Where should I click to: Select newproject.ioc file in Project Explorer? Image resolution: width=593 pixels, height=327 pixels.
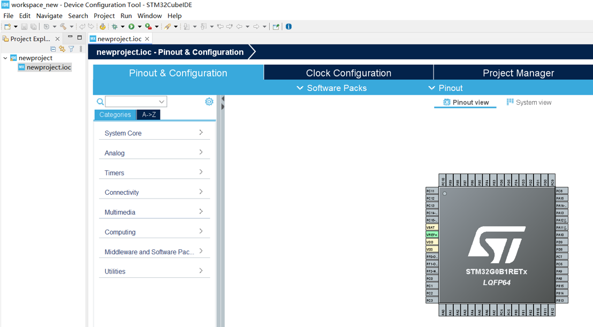(44, 67)
